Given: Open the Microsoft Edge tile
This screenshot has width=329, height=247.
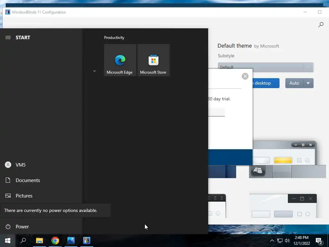Looking at the screenshot, I should tap(120, 60).
